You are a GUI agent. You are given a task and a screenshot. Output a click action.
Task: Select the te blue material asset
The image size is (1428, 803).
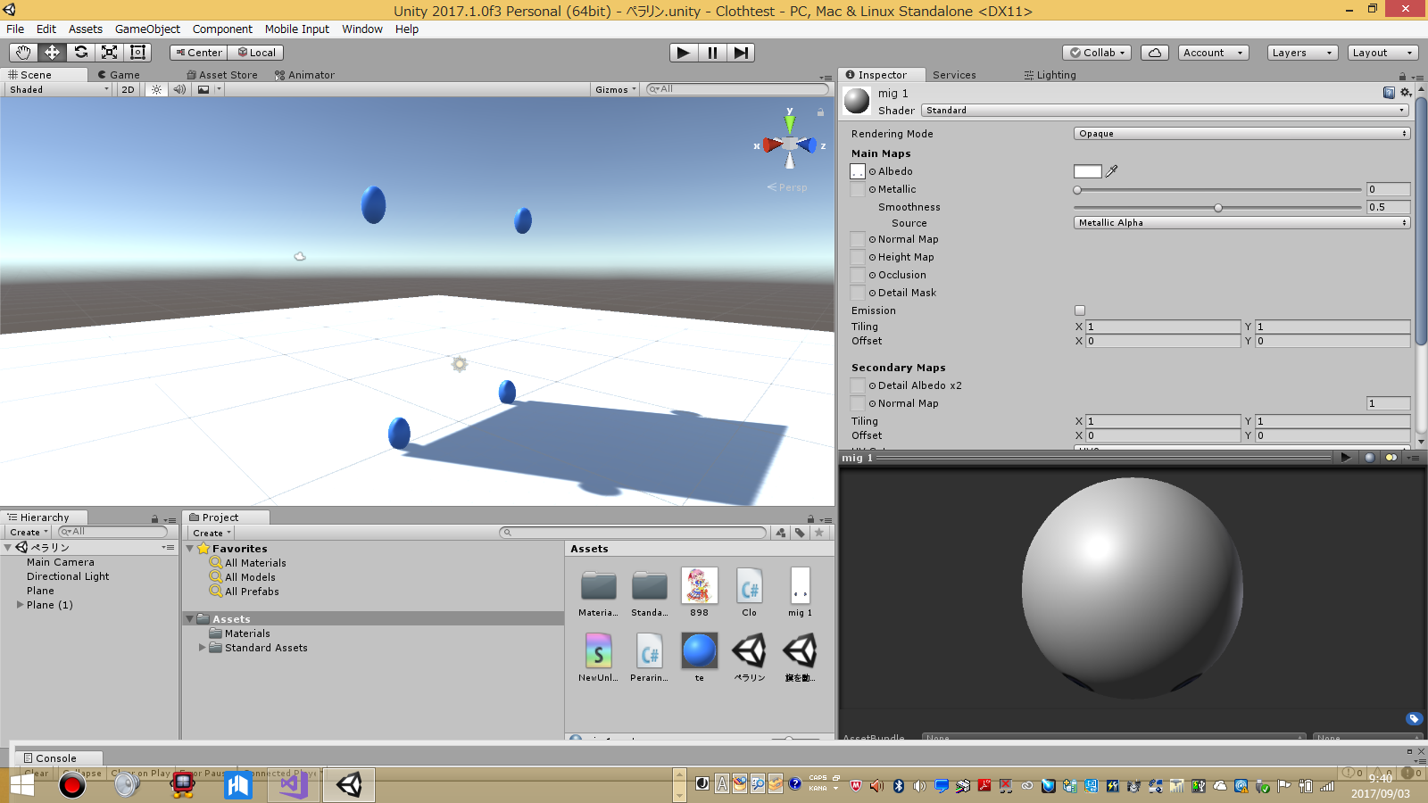click(700, 658)
